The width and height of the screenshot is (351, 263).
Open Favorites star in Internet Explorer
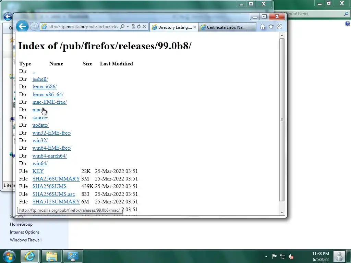pyautogui.click(x=271, y=27)
